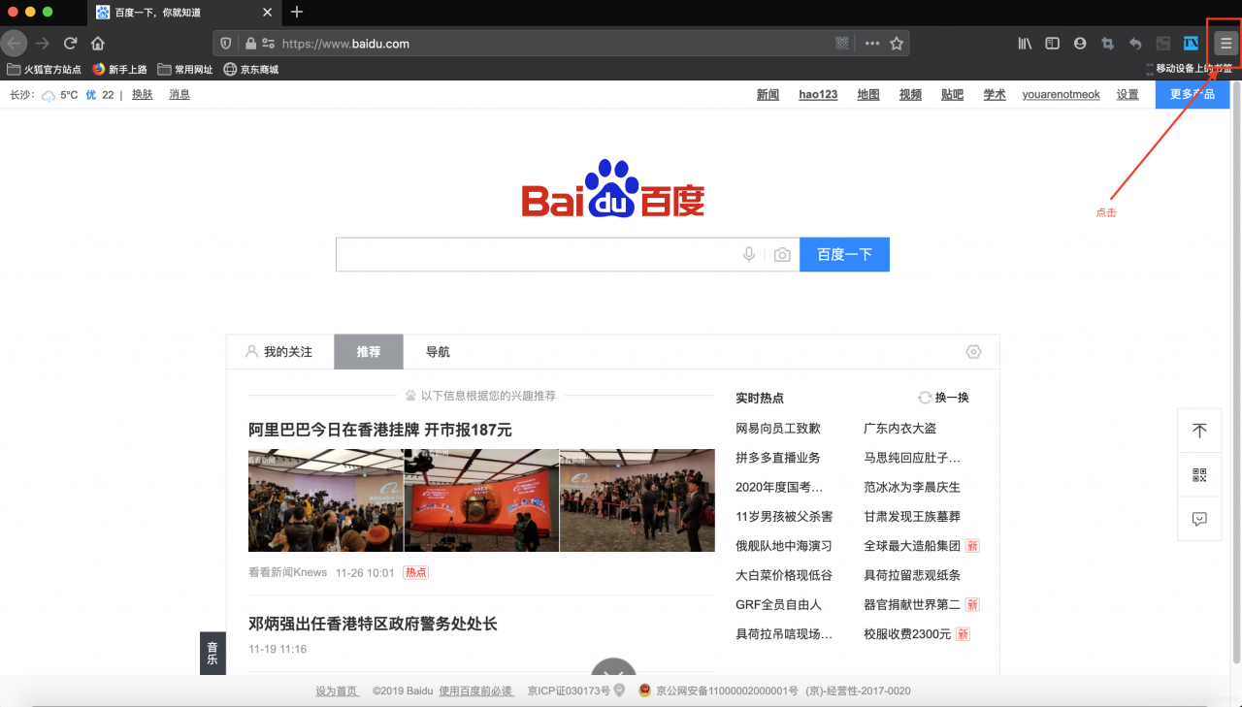Screen dimensions: 1242x707
Task: Expand the collapsed footer chevron
Action: 613,669
